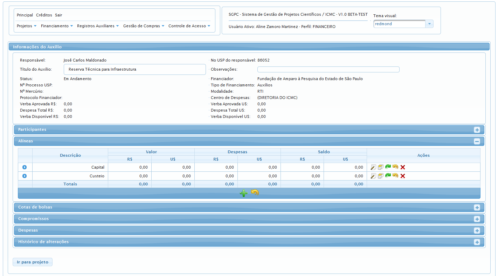Click the USP number 86052
498x276 pixels.
[x=263, y=60]
